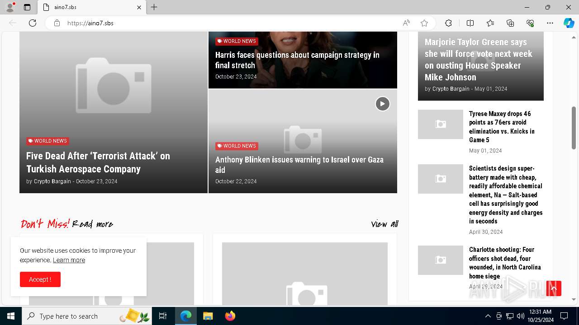Open Microsoft Edge from taskbar
Screen dimensions: 579x325
point(186,316)
